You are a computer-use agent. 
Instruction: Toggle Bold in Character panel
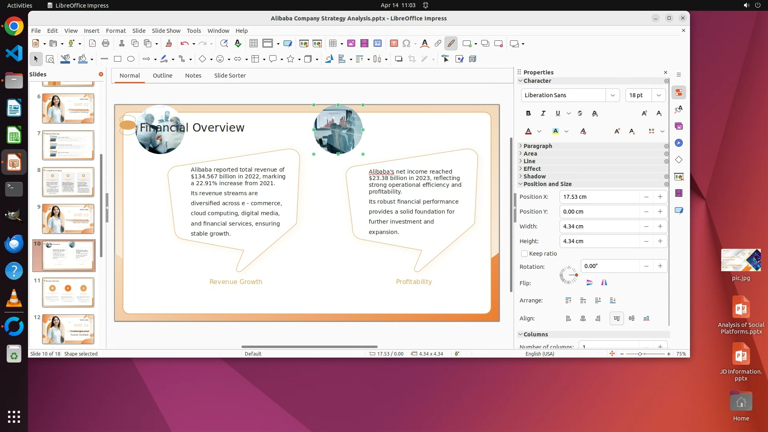[x=528, y=114]
